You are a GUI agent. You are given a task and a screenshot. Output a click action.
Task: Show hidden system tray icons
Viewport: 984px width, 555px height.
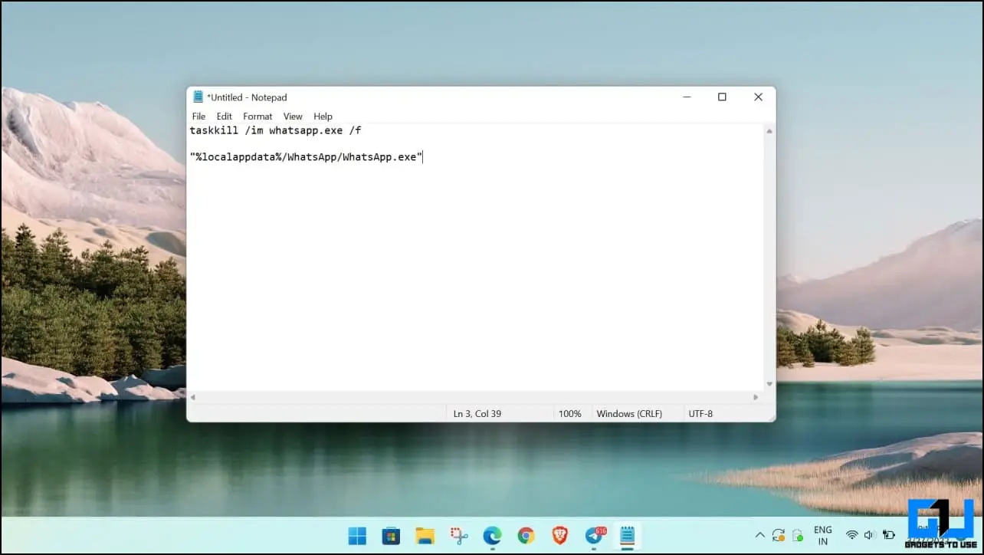click(759, 535)
